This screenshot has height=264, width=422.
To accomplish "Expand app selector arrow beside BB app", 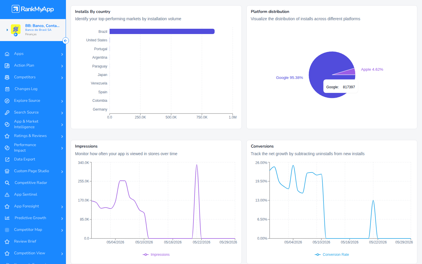I will 7,30.
